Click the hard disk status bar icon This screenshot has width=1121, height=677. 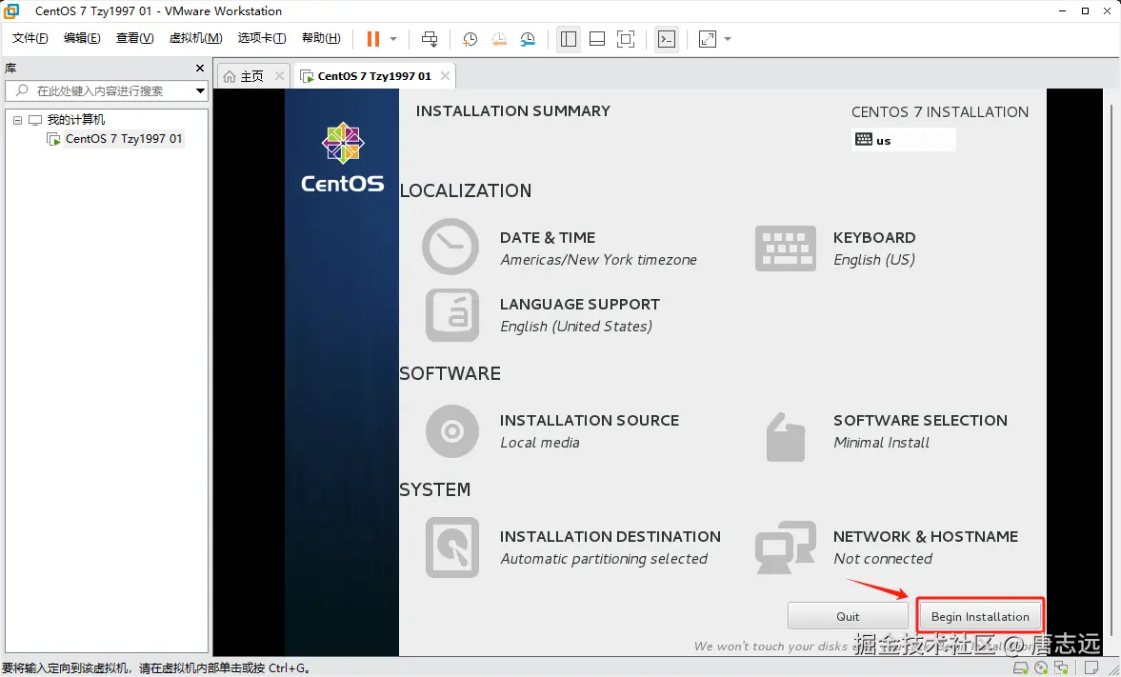[x=1021, y=667]
